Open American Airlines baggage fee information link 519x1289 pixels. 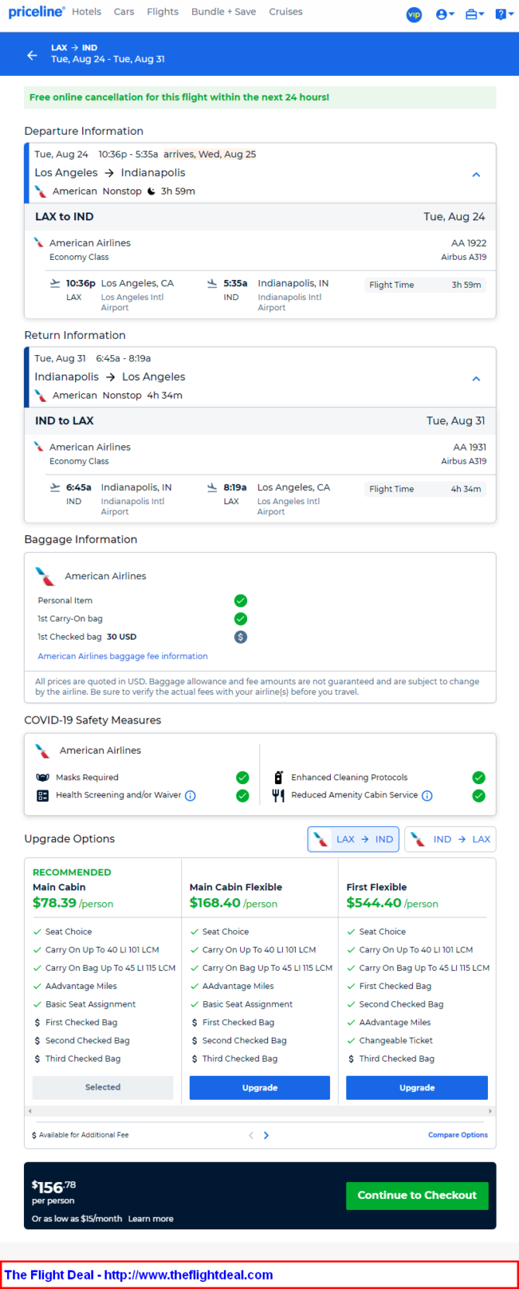pyautogui.click(x=122, y=656)
